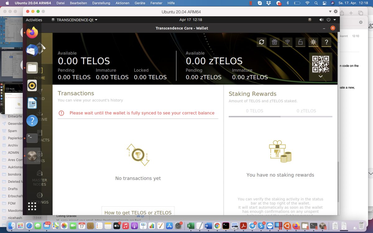The image size is (373, 233).
Task: Open the Aktionen menu
Action: (122, 3)
